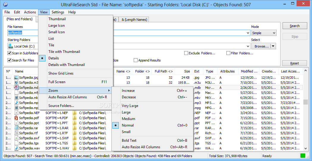Click the folder icon in the SOFTPE~1.WAV row
Viewport: 312px width, 161px height.
pyautogui.click(x=74, y=148)
